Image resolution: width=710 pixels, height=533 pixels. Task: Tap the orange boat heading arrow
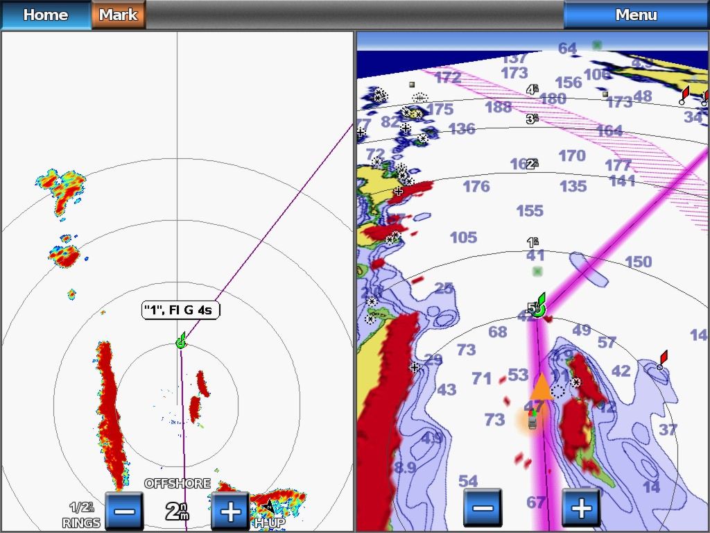click(x=542, y=387)
